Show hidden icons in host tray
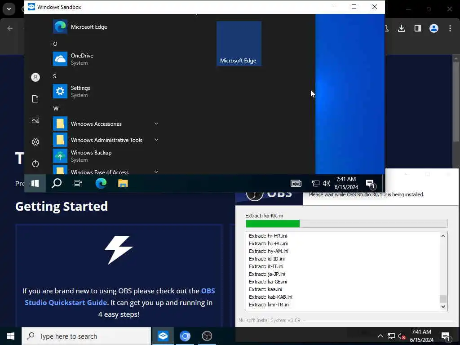 380,336
